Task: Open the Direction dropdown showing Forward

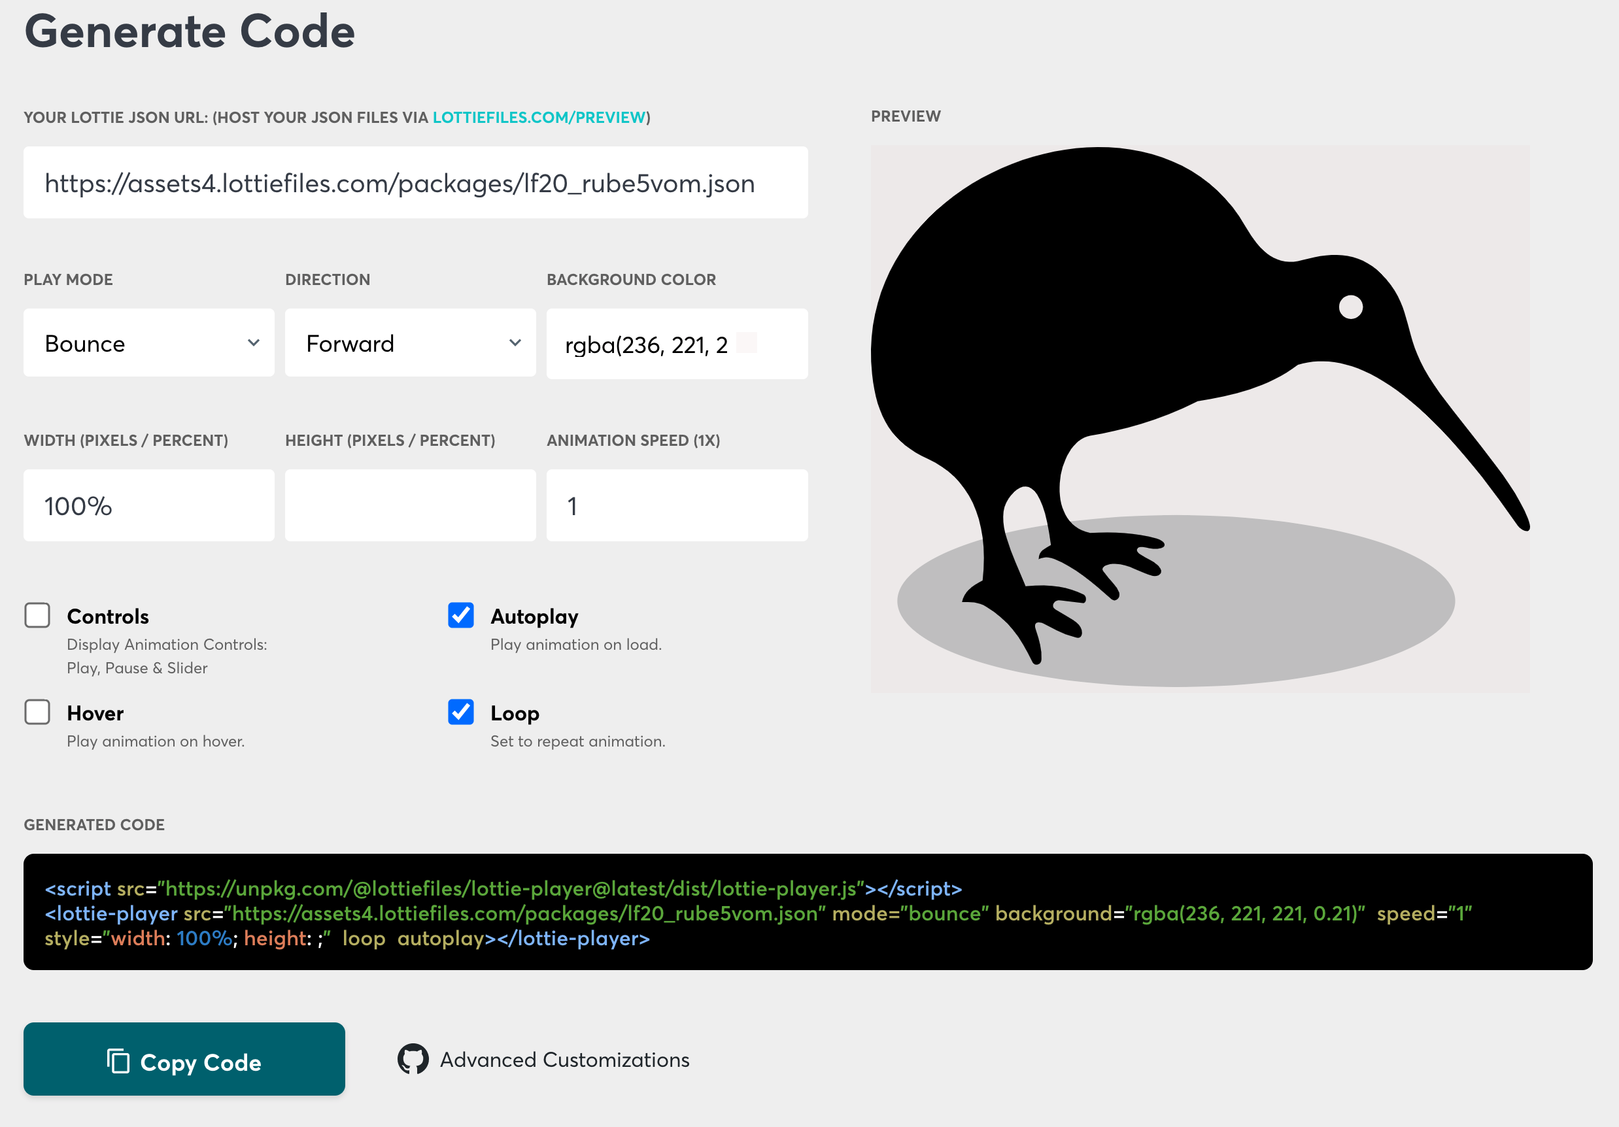Action: [411, 343]
